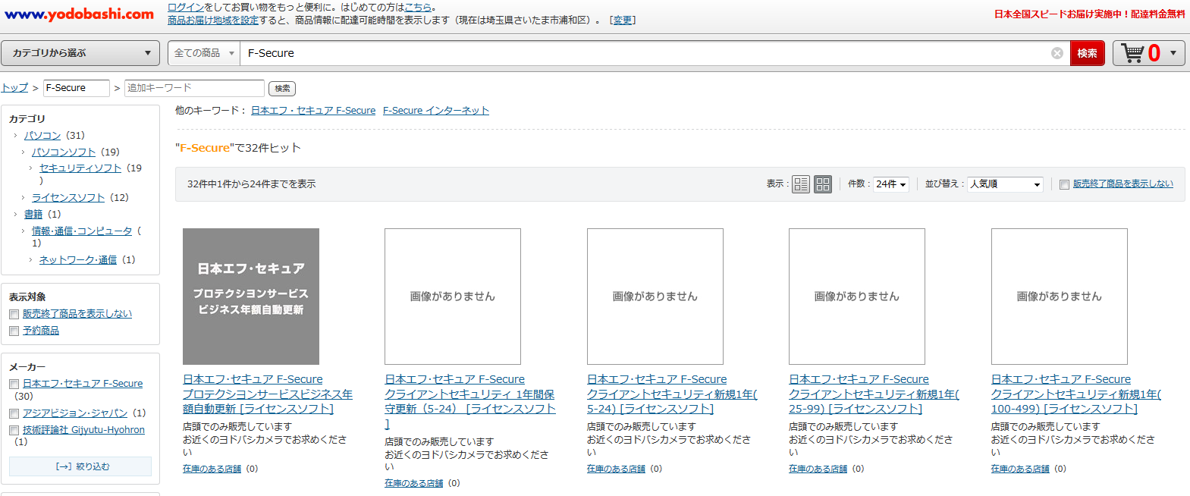The width and height of the screenshot is (1190, 496).
Task: Click the 変更 delivery area link
Action: [x=623, y=20]
